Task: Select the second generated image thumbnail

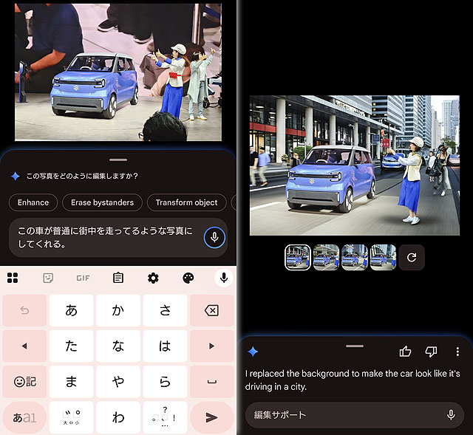Action: (x=326, y=258)
